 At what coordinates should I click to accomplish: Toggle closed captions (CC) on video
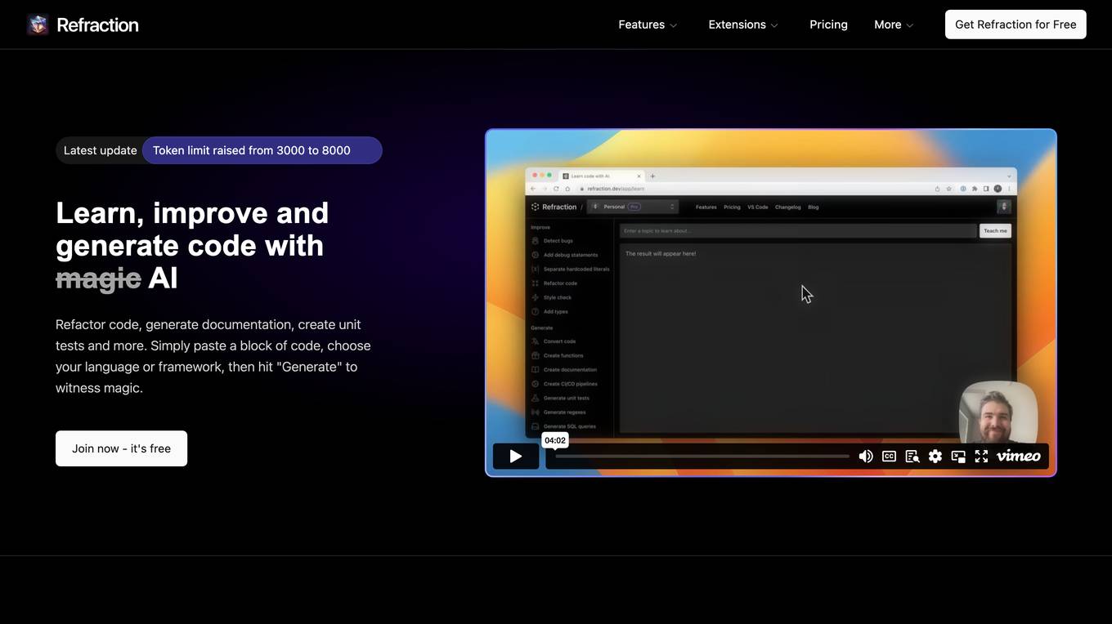pyautogui.click(x=889, y=457)
